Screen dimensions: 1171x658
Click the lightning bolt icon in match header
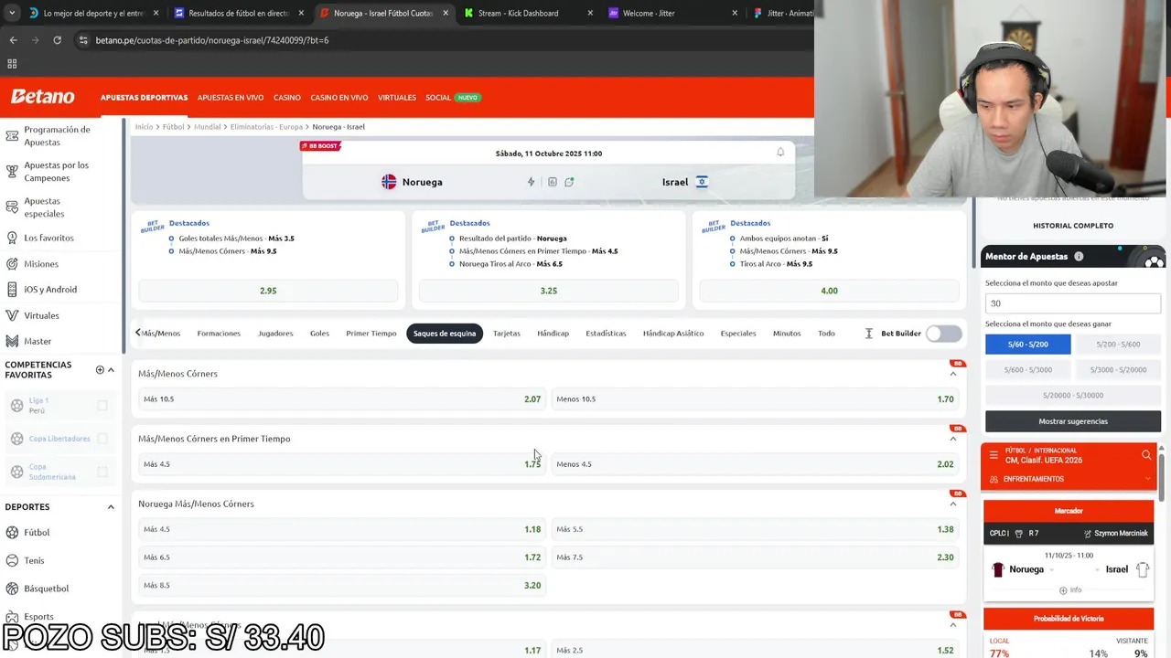[531, 182]
